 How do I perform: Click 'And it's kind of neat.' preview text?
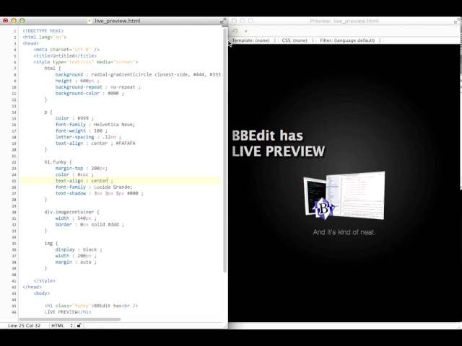[344, 232]
